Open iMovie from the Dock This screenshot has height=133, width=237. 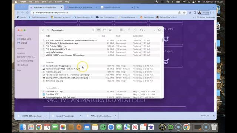click(151, 127)
